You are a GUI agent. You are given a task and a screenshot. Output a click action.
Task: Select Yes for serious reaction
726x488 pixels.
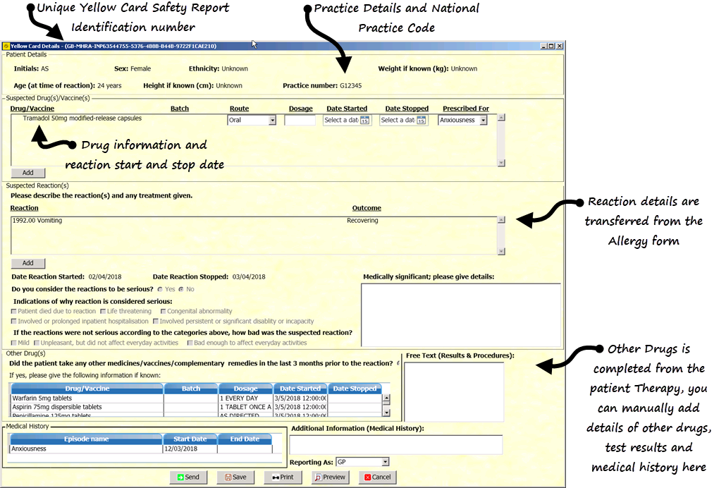(x=160, y=289)
